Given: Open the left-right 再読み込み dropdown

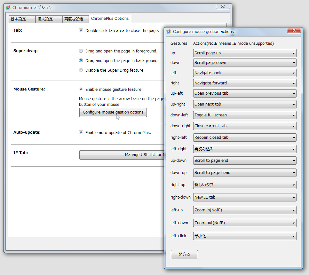Looking at the screenshot, I should pos(245,149).
